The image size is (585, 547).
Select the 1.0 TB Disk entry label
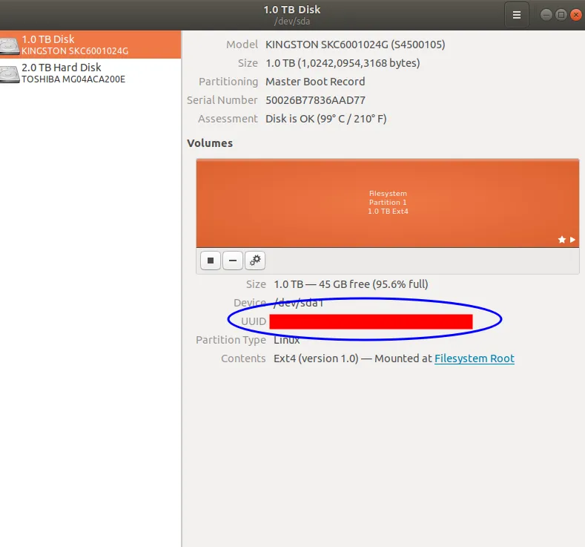(x=48, y=39)
